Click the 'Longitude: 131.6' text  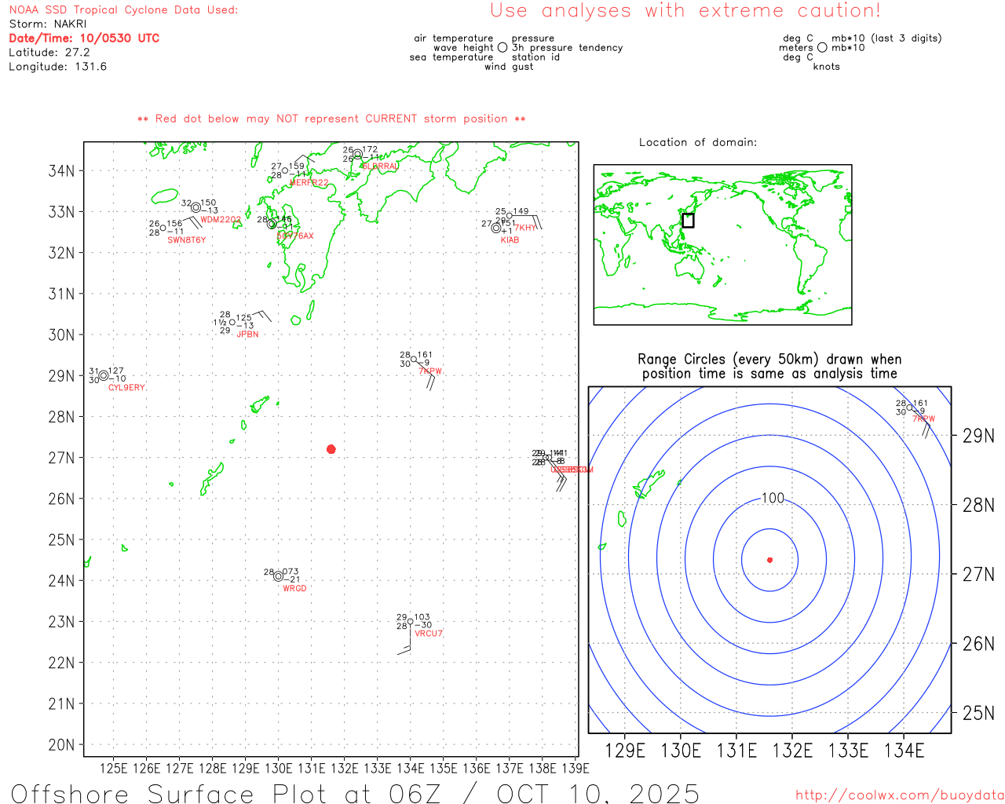(x=58, y=67)
